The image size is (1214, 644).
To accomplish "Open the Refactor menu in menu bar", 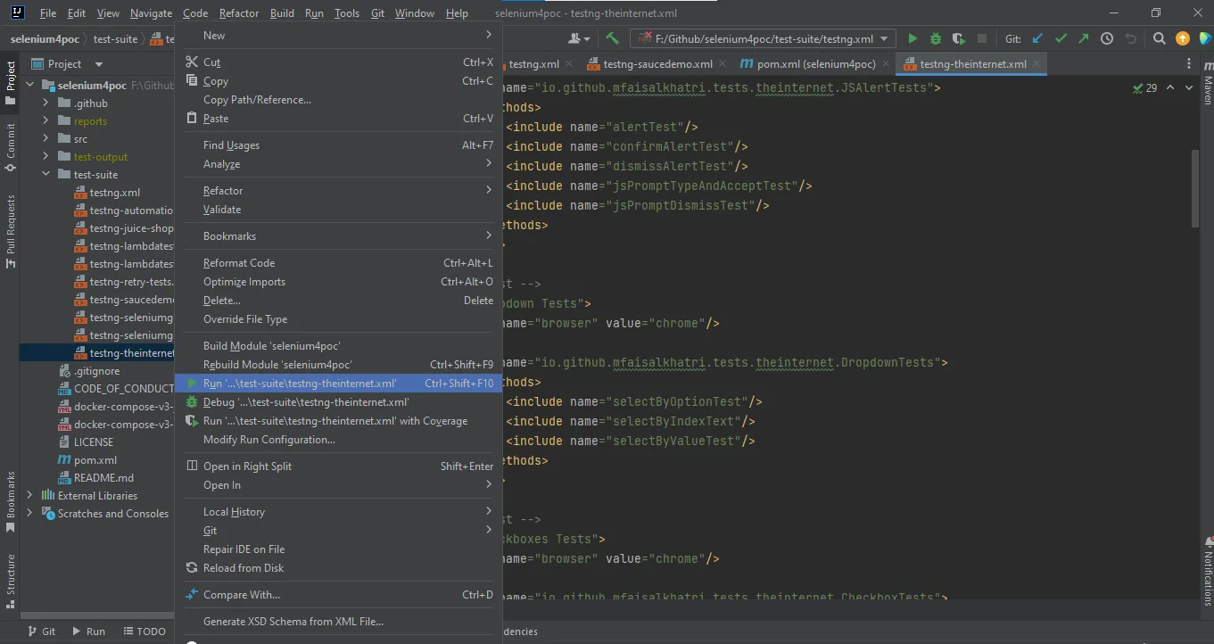I will tap(239, 13).
